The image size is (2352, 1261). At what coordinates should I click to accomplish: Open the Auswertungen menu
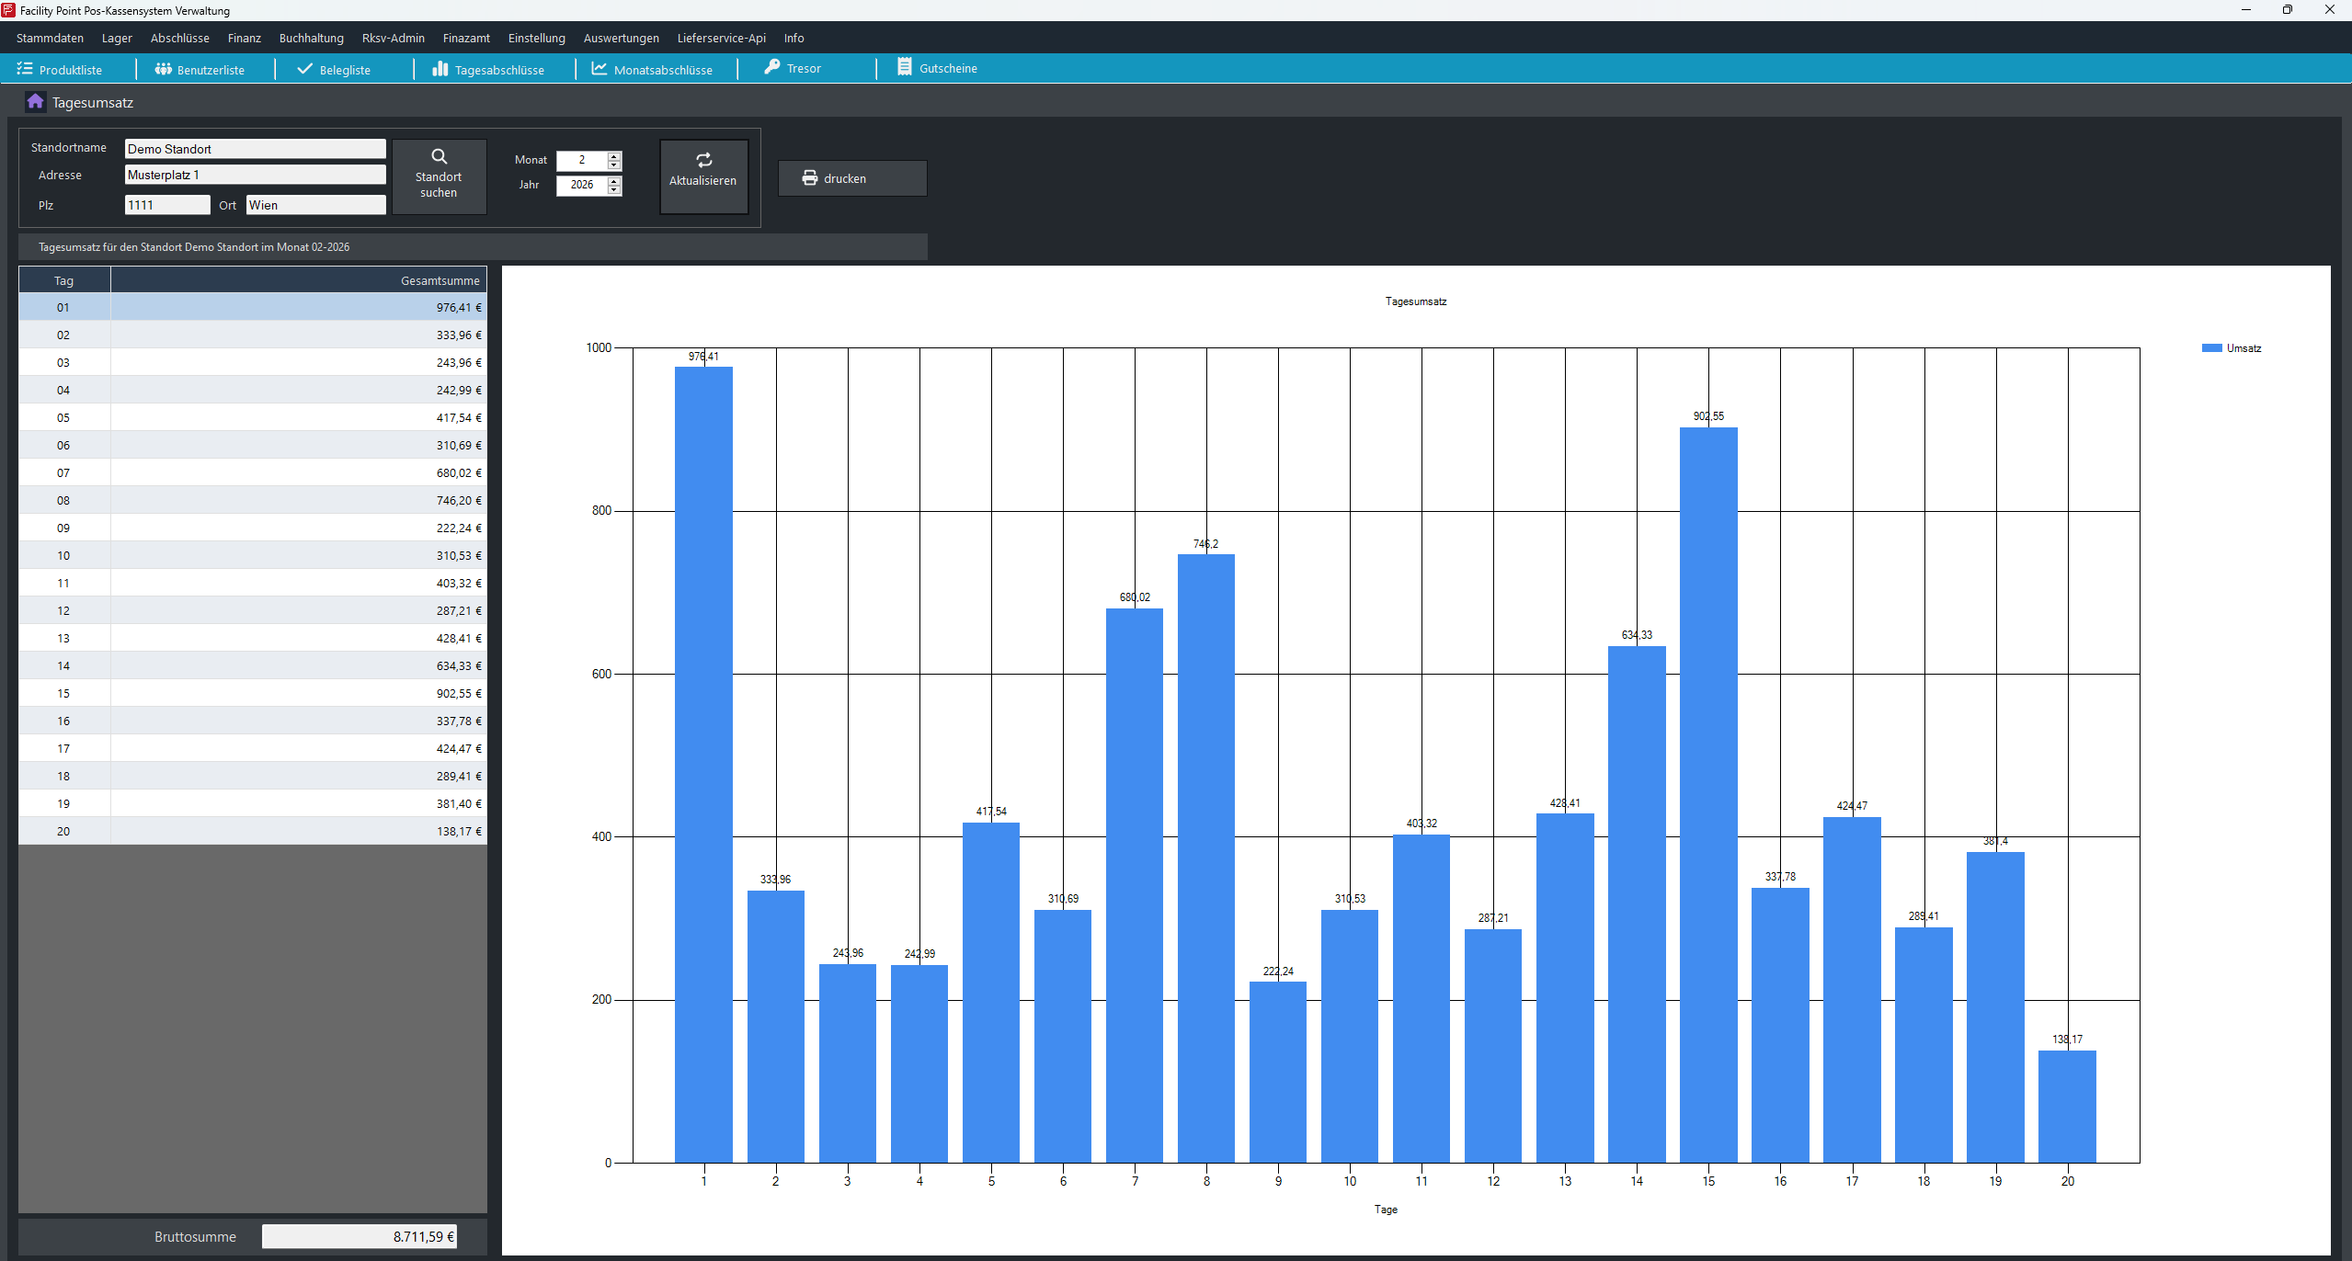621,38
